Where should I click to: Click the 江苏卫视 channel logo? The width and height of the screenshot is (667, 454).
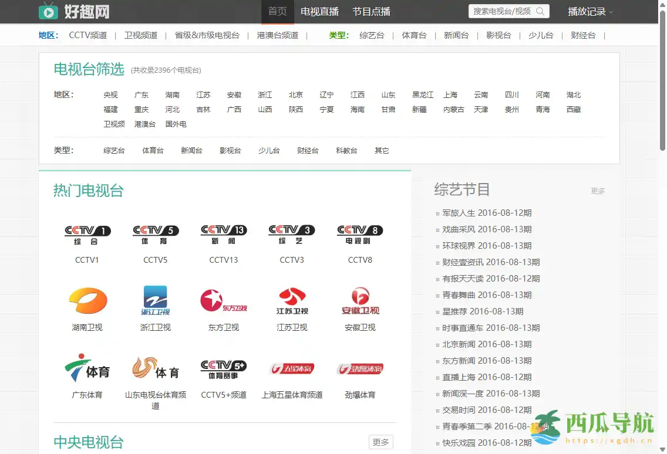[x=291, y=300]
